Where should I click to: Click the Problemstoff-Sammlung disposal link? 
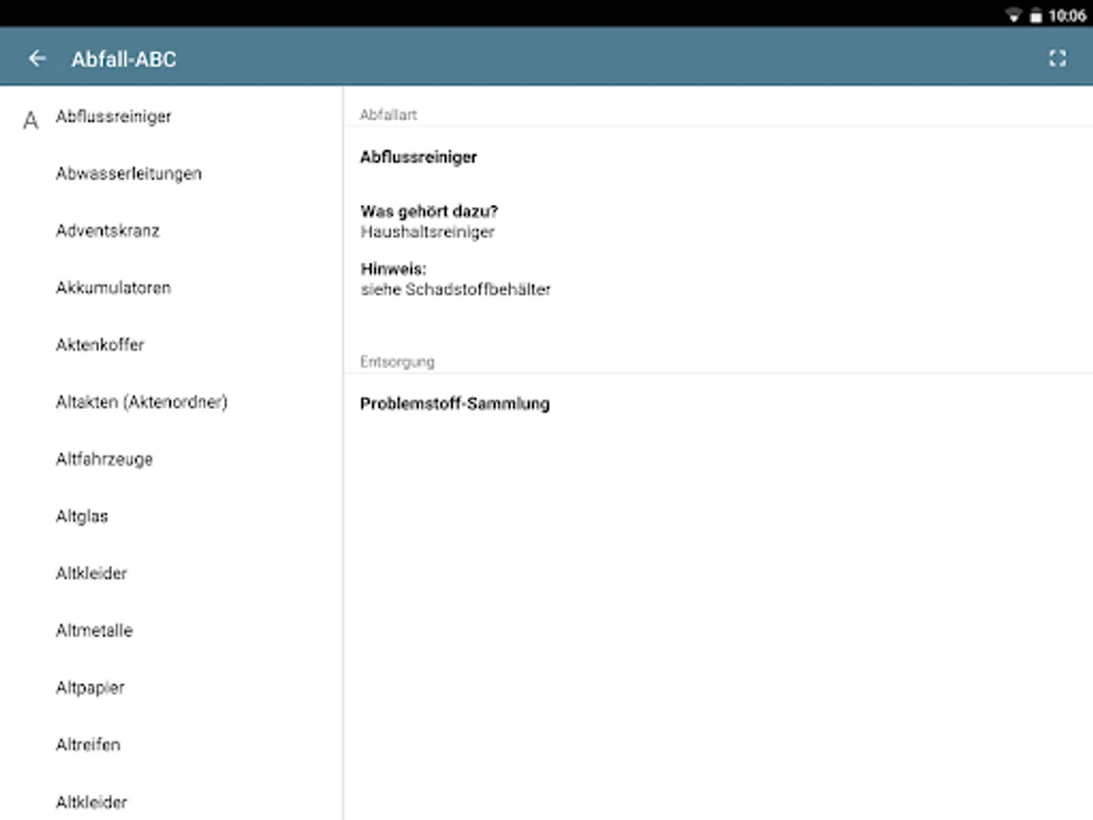[455, 404]
